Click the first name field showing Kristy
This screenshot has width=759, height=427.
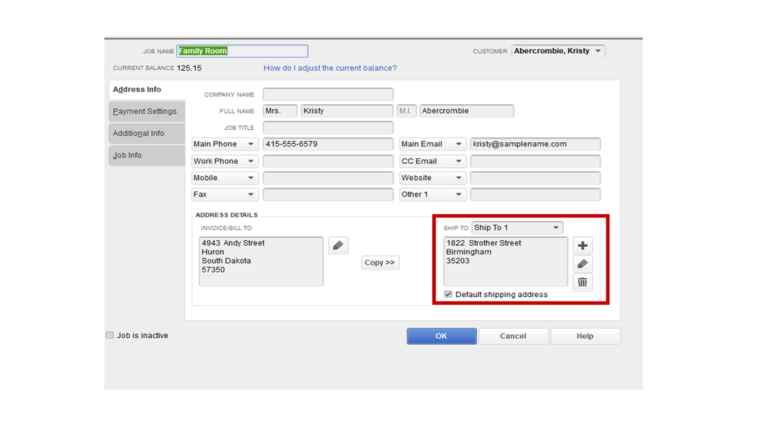[346, 111]
